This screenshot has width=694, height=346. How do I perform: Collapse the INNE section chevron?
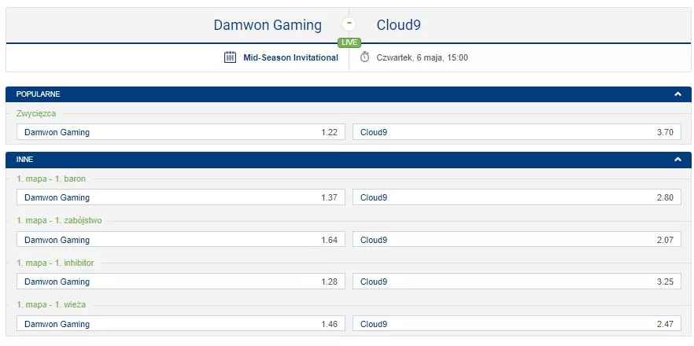677,159
